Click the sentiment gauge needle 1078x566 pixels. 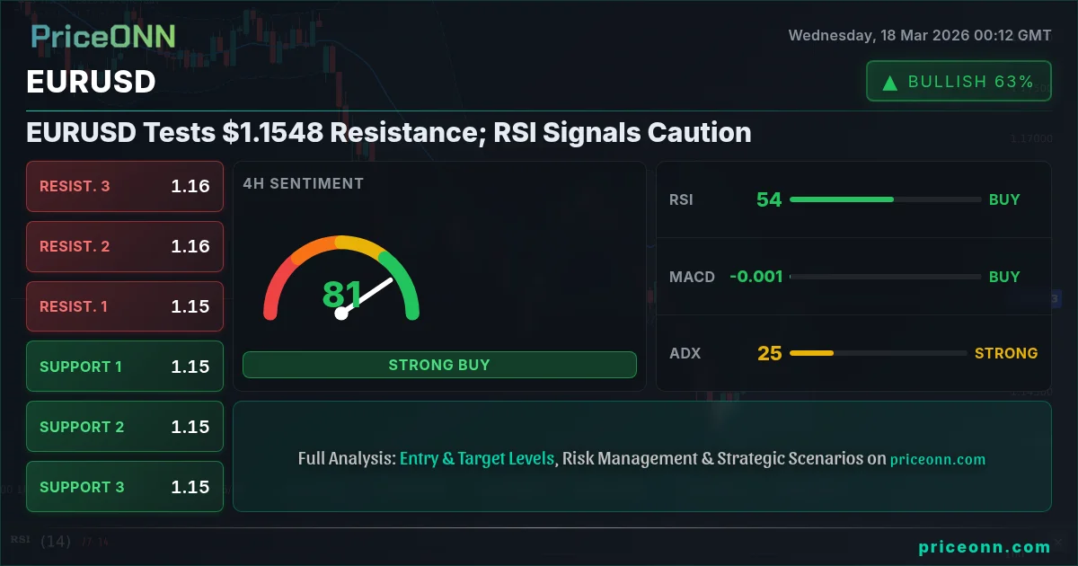point(368,296)
